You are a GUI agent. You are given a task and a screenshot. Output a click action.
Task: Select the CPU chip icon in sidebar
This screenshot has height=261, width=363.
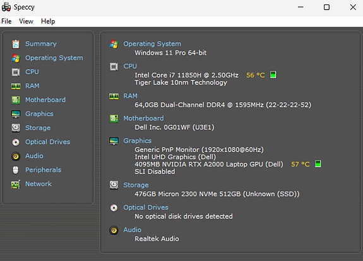coord(16,72)
